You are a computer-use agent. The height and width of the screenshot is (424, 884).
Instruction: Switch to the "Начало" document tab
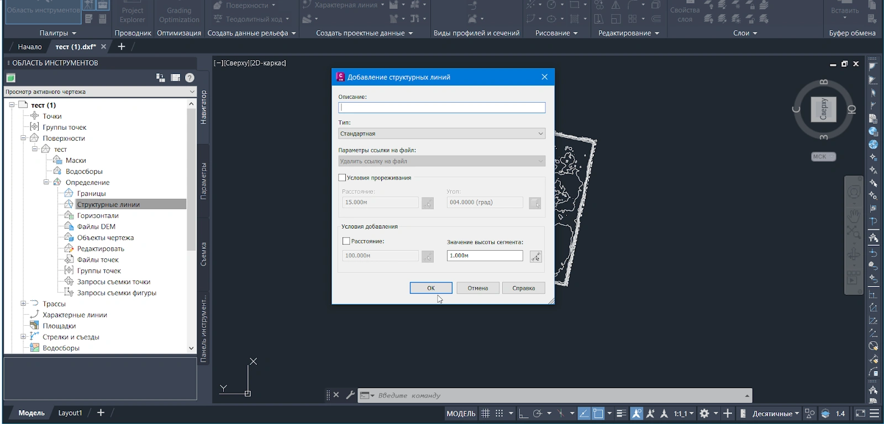coord(29,47)
